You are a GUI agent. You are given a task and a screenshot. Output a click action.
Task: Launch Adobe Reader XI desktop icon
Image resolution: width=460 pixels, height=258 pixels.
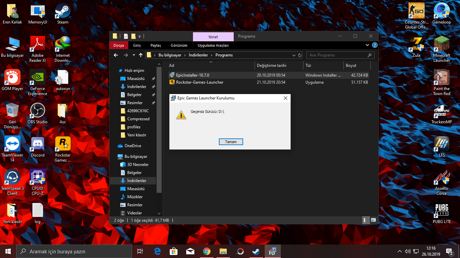(x=38, y=49)
